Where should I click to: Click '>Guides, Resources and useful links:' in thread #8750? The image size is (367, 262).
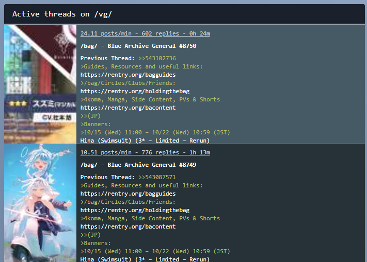(141, 66)
